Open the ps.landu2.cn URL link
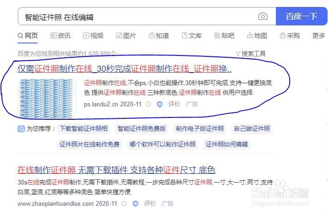Screen dimensions: 328x215 [x=101, y=104]
